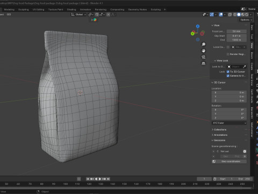The image size is (258, 194).
Task: Toggle auto keying record button
Action: [79, 179]
